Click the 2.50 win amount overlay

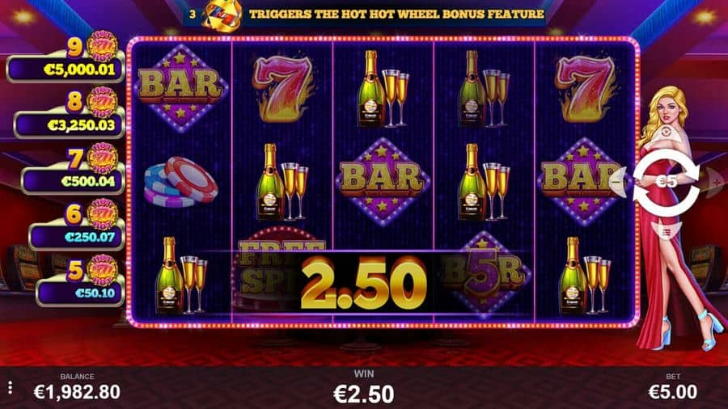[x=363, y=283]
